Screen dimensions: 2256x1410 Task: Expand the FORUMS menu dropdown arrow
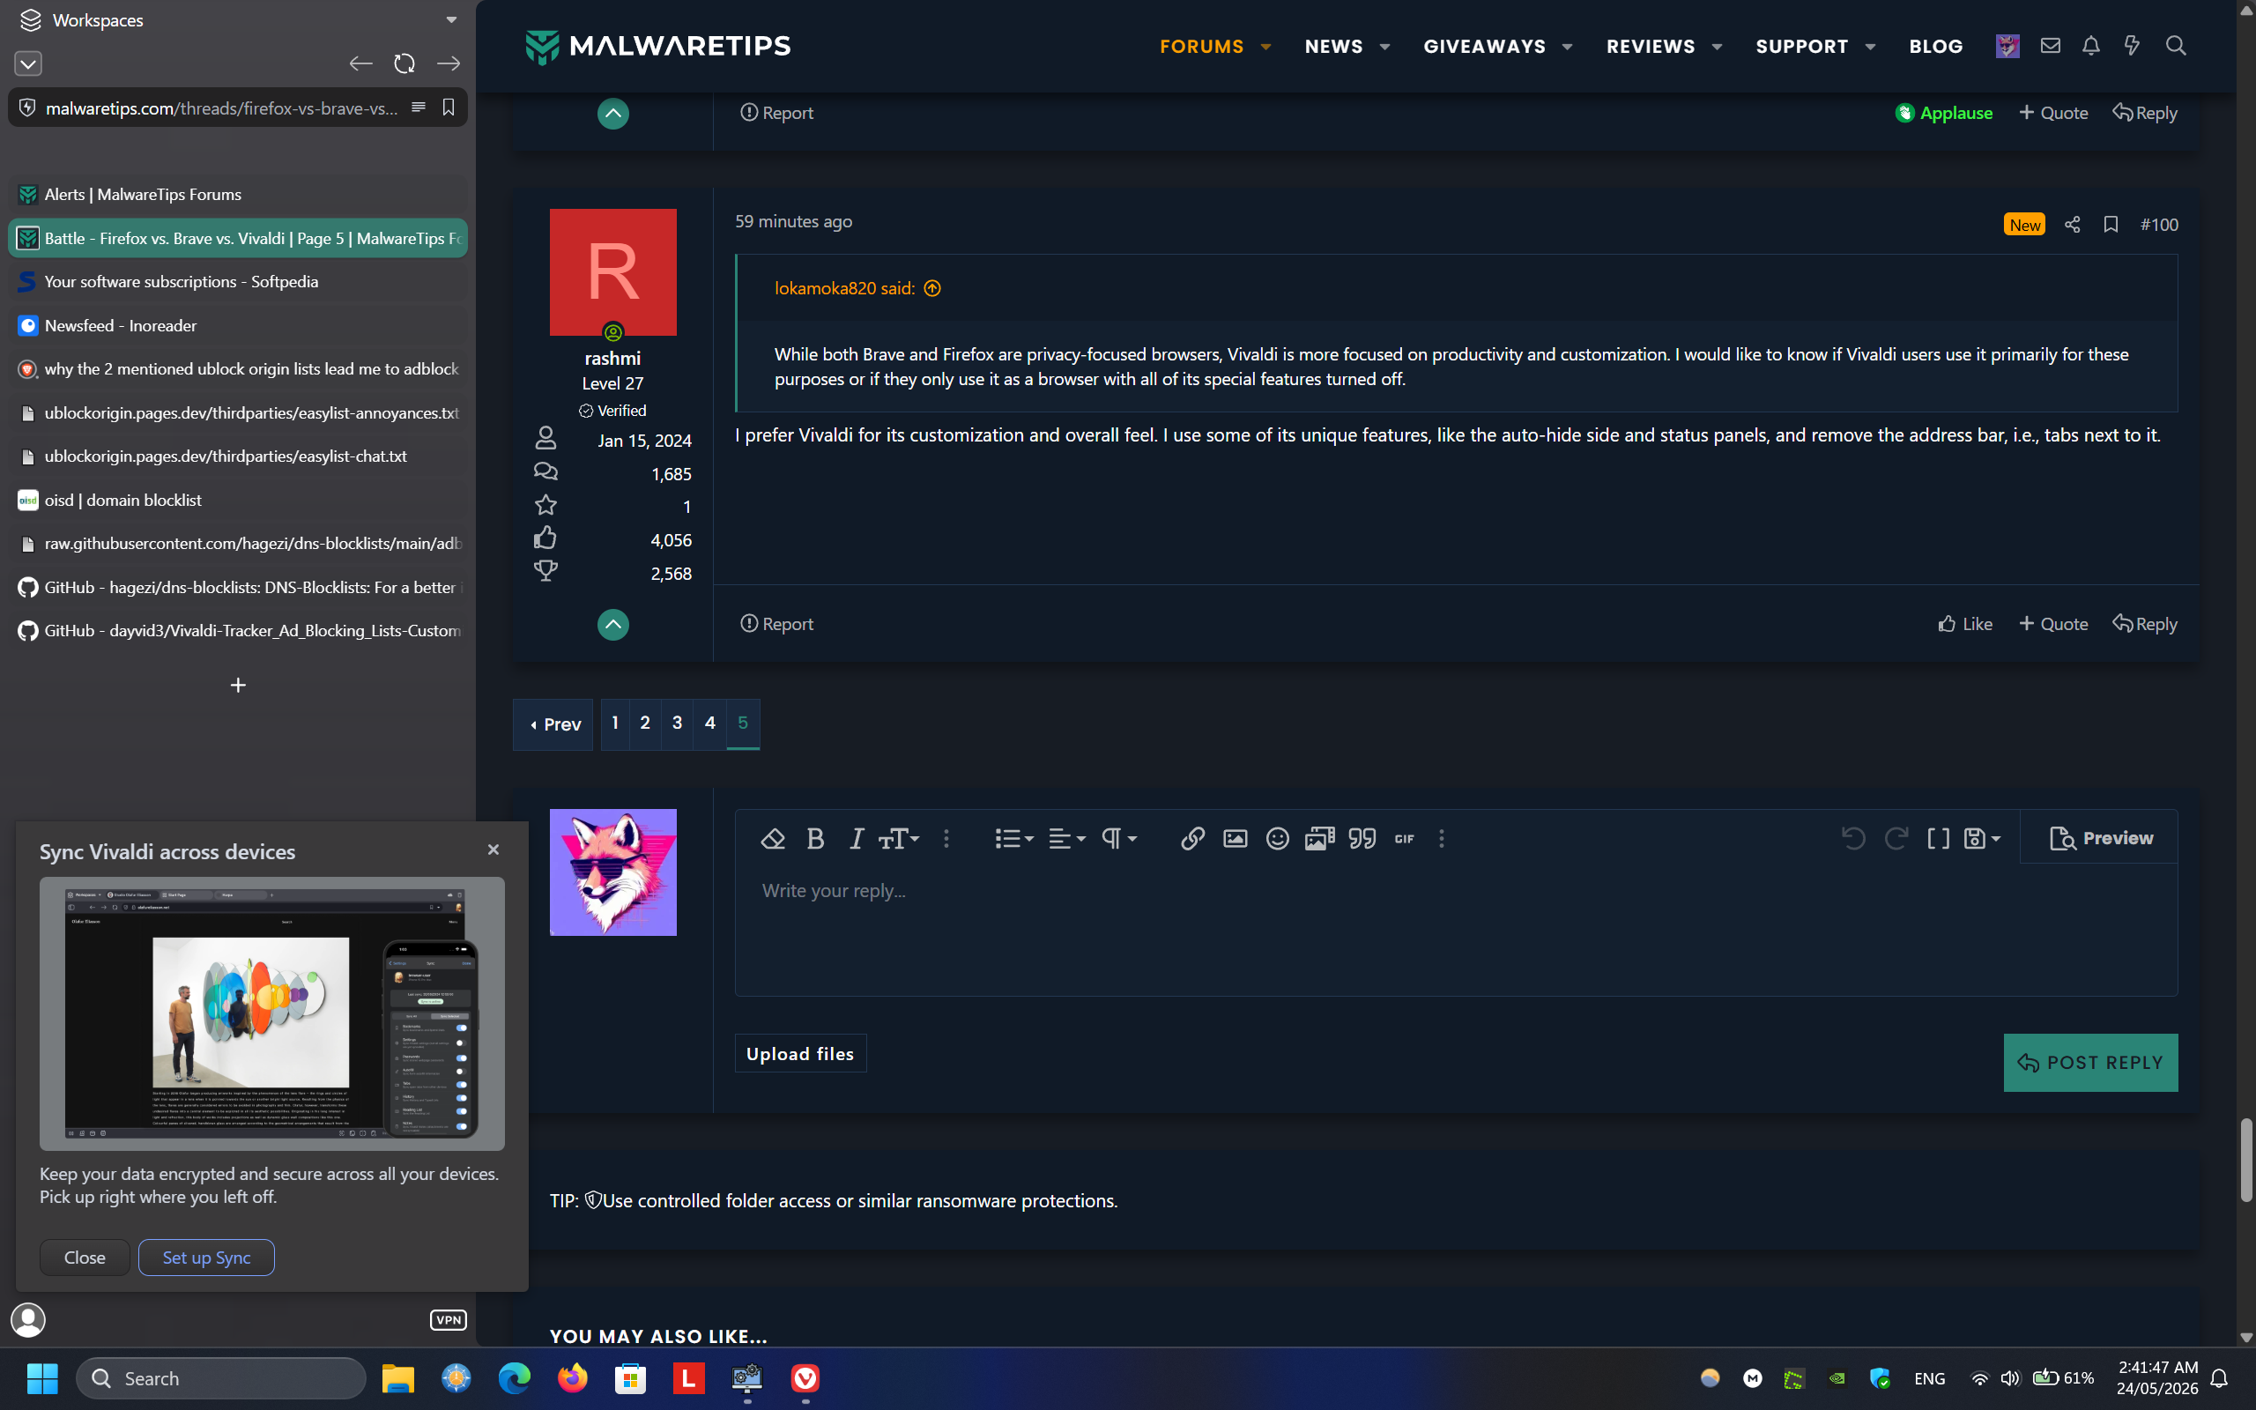[x=1266, y=47]
